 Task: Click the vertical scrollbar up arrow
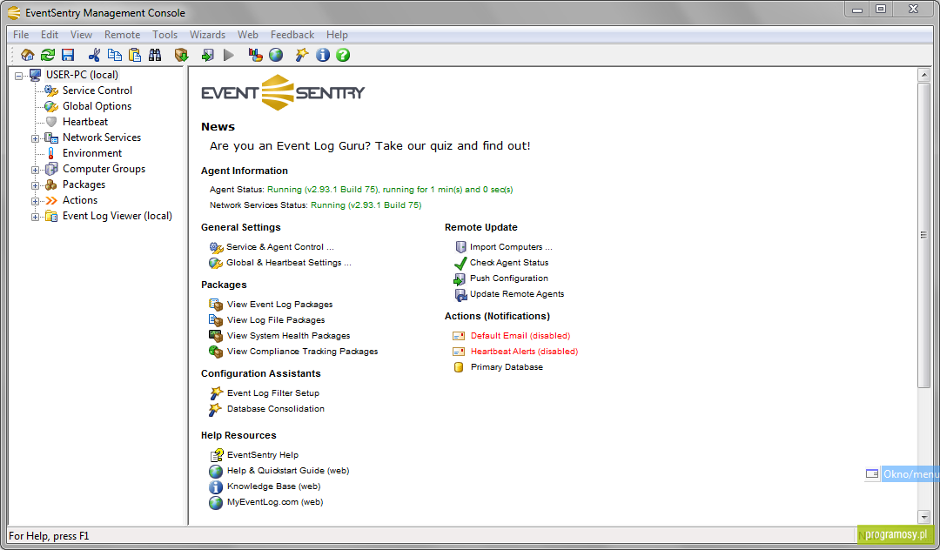923,76
